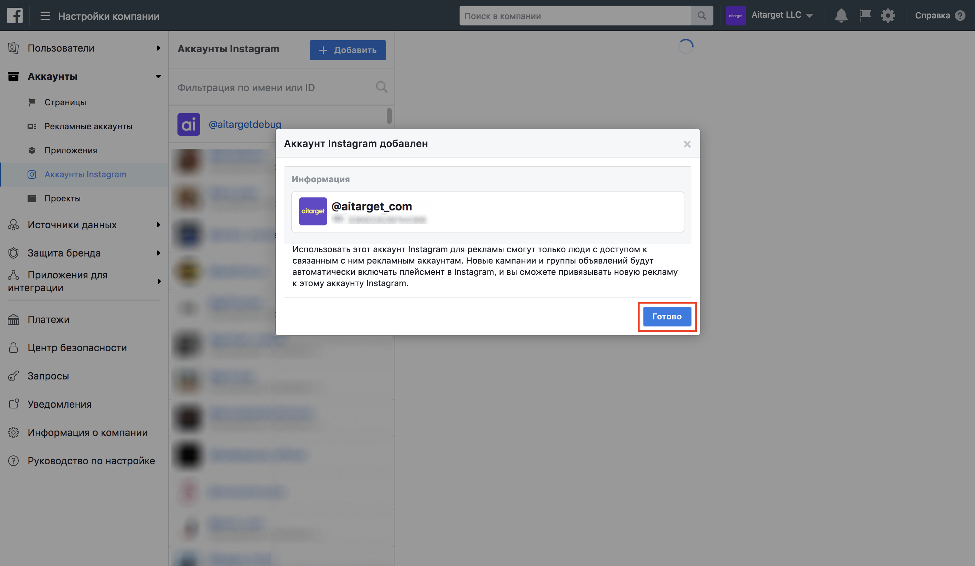Click the Уведомления icon in the sidebar

coord(13,404)
